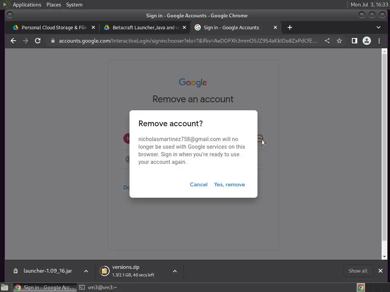The image size is (390, 292).
Task: Share this page icon
Action: pos(327,41)
